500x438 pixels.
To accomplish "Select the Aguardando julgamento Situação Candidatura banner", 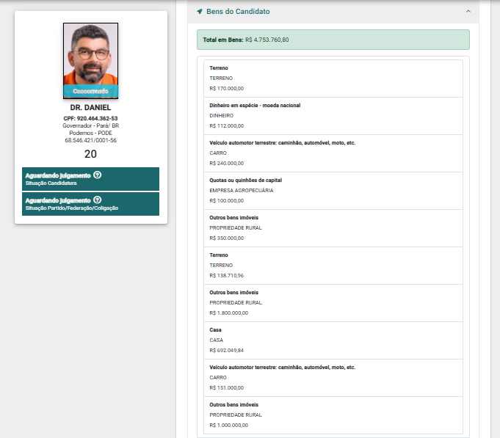I will [x=90, y=179].
